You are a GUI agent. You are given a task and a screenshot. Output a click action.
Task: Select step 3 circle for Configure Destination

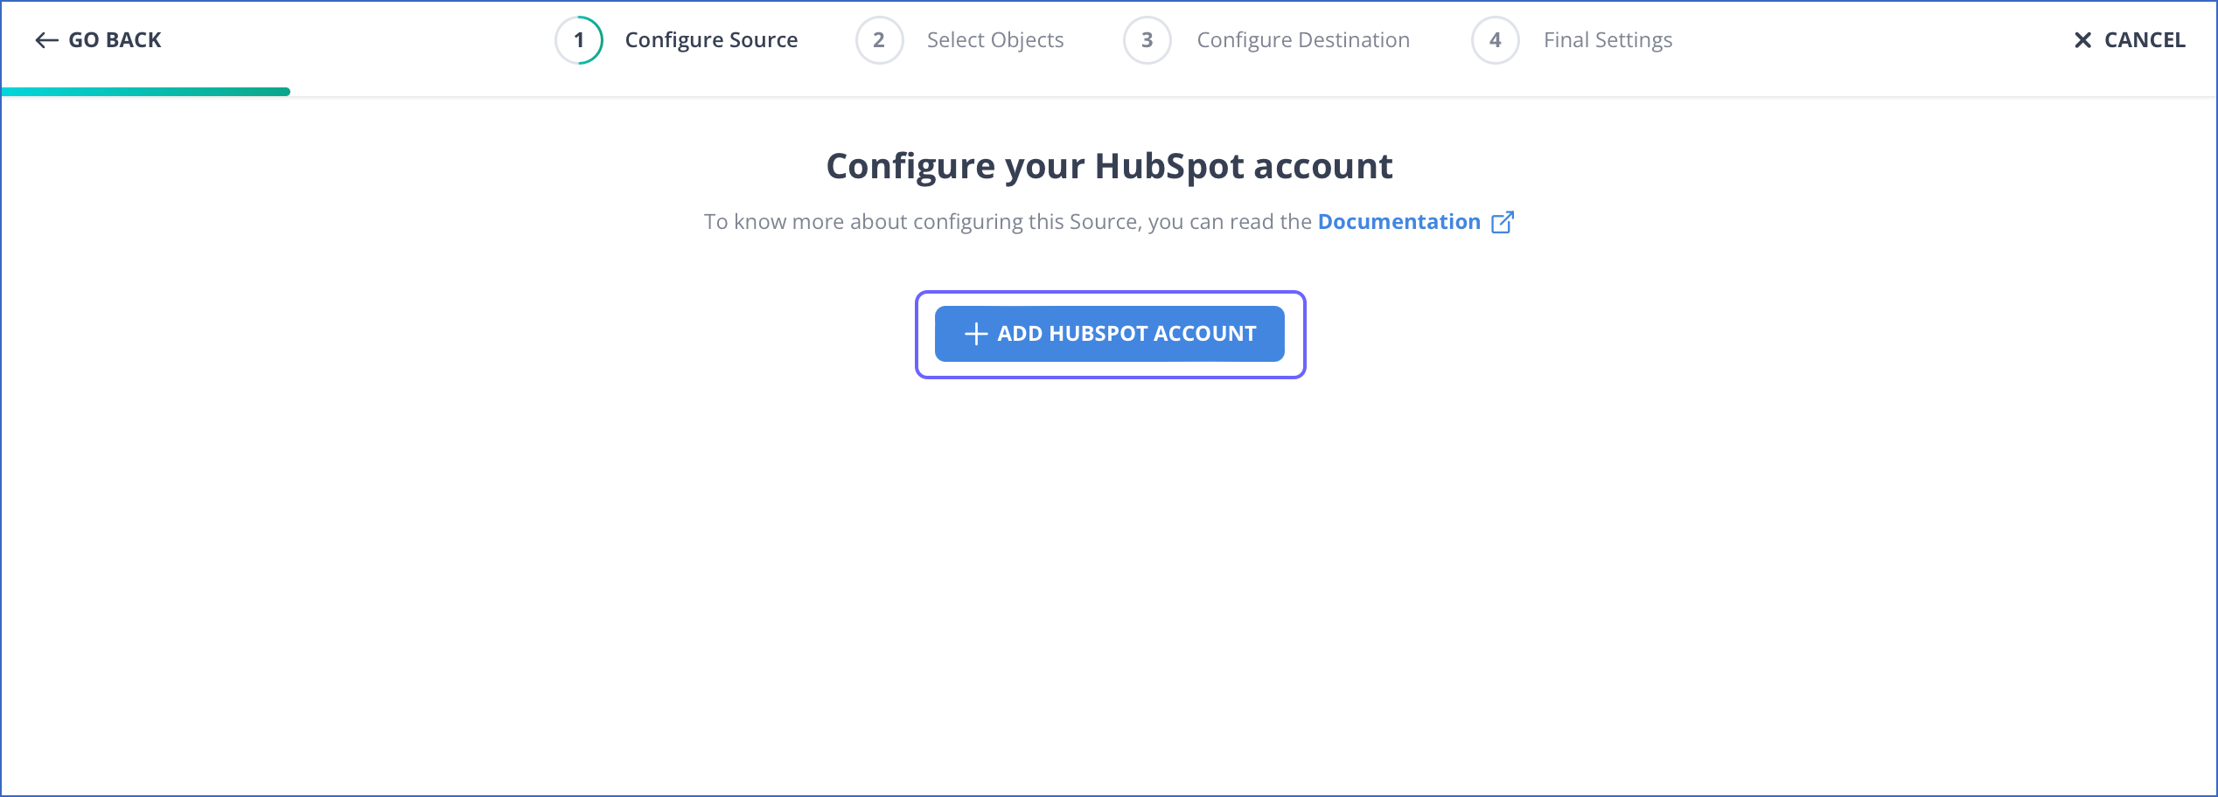pos(1147,40)
